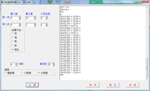Image resolution: width=150 pixels, height=91 pixels.
Task: Increase the 第二项 minimum value spinner
Action: (x=19, y=24)
